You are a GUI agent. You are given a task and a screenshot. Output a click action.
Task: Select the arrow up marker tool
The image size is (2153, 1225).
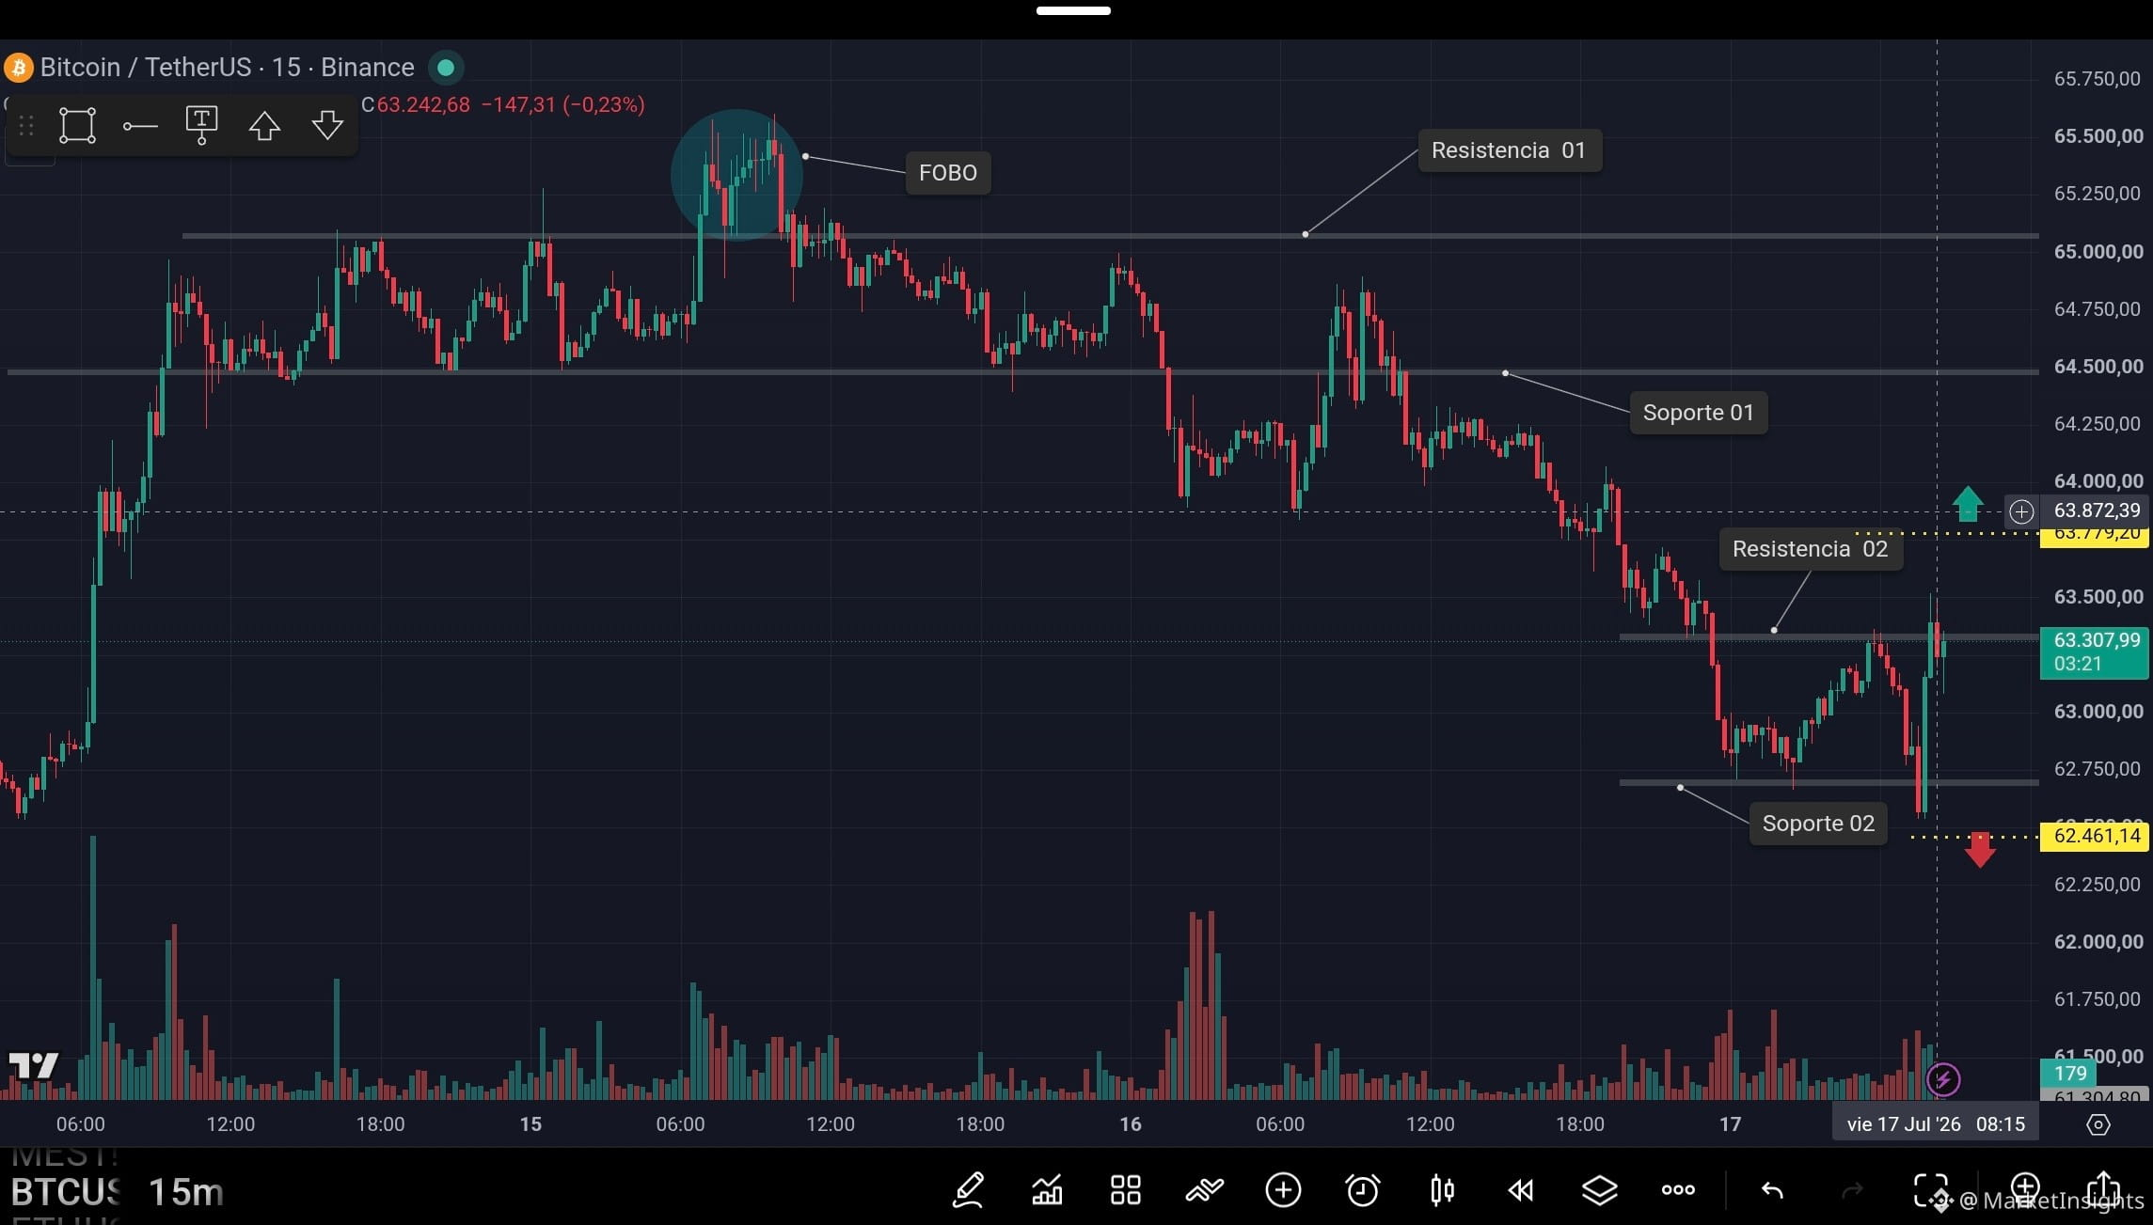point(264,125)
